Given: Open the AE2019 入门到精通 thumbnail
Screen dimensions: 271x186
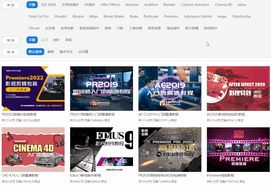Looking at the screenshot, I should (170, 88).
